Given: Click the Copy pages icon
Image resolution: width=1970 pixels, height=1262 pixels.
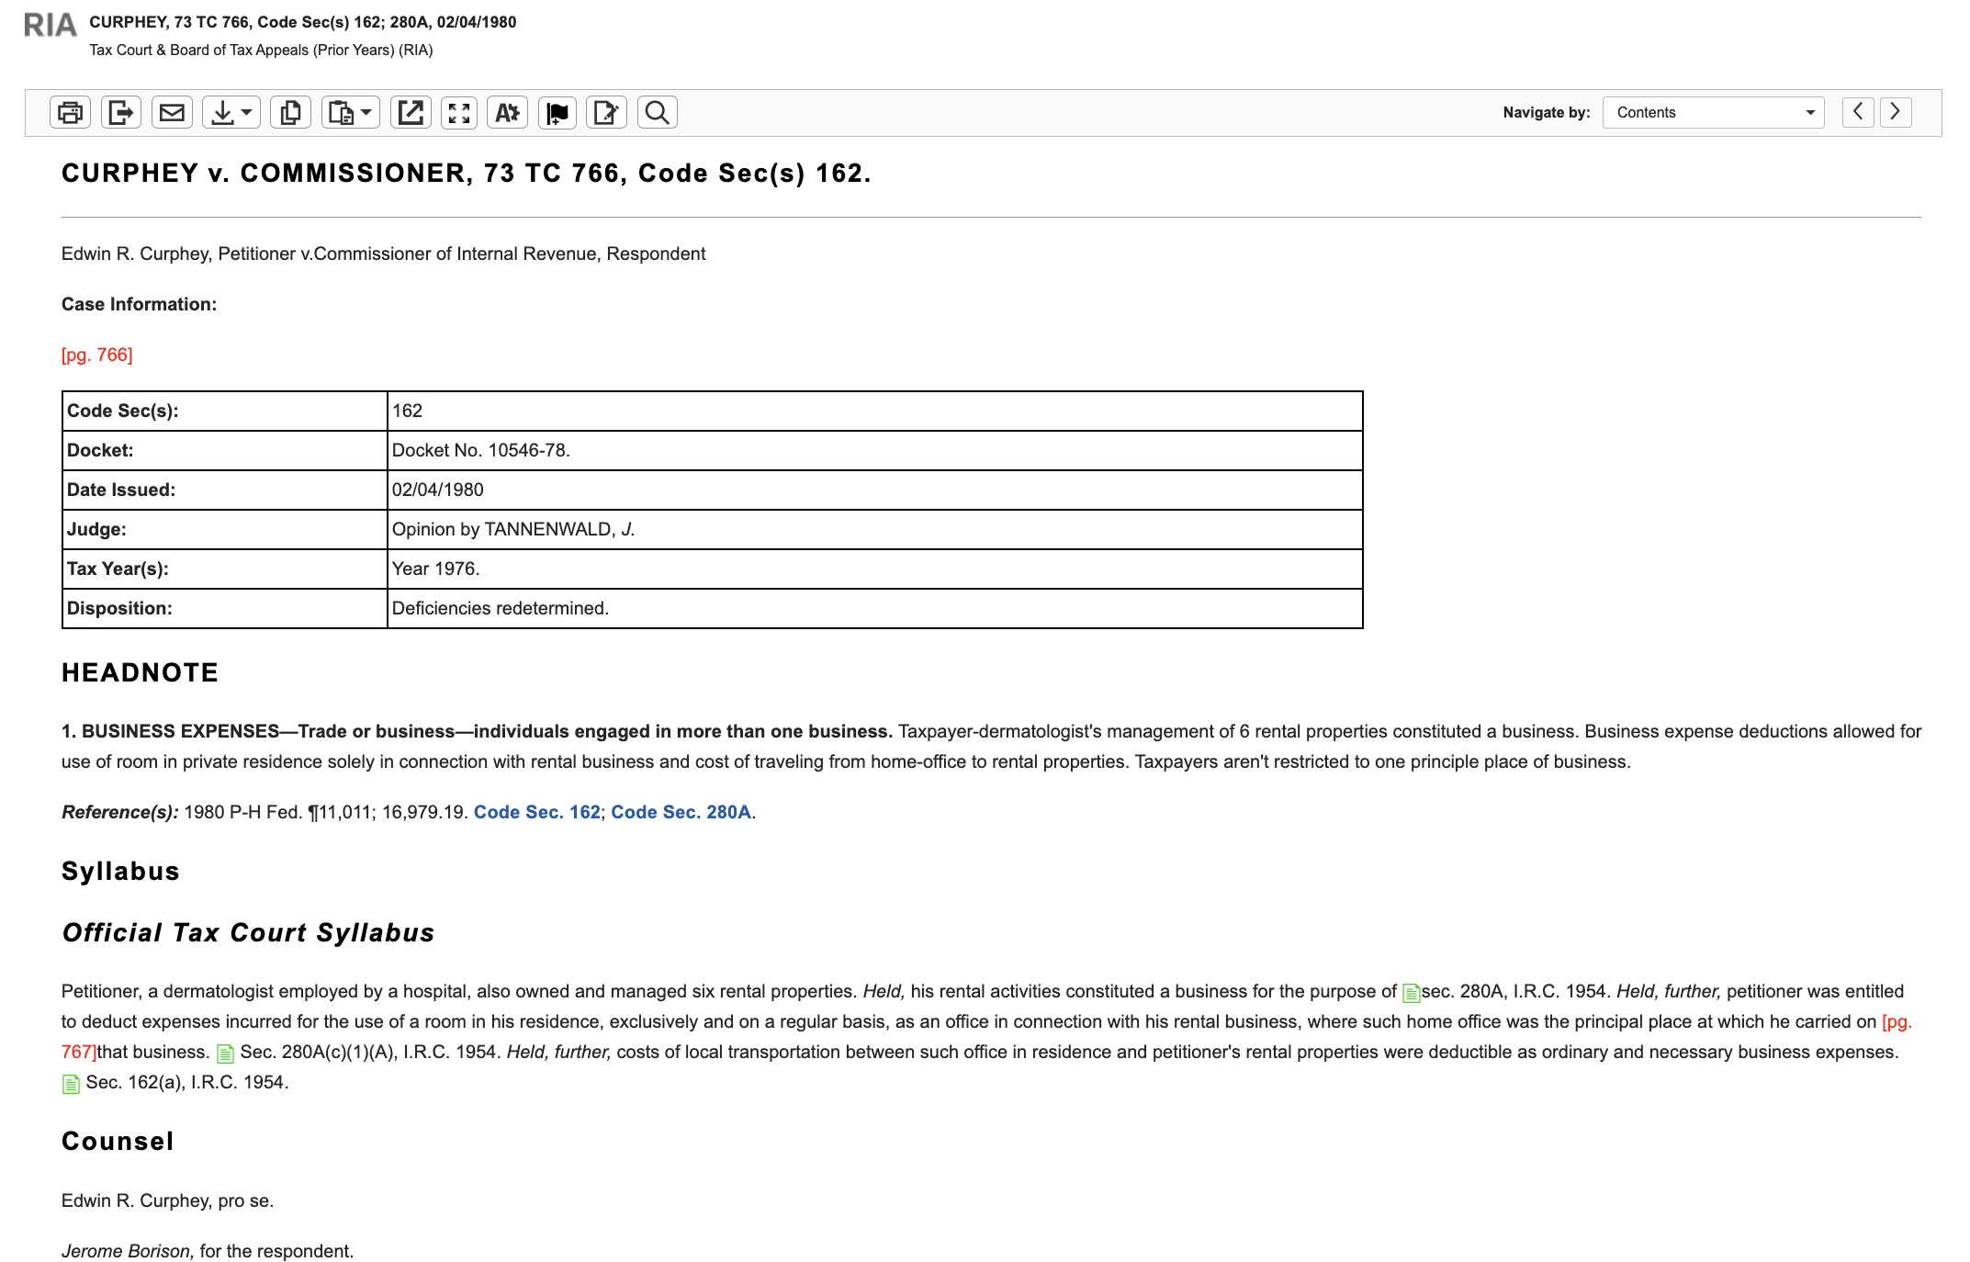Looking at the screenshot, I should (290, 112).
